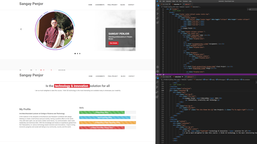
Task: Expand body breadcrumb in lower editor
Action: (212, 80)
